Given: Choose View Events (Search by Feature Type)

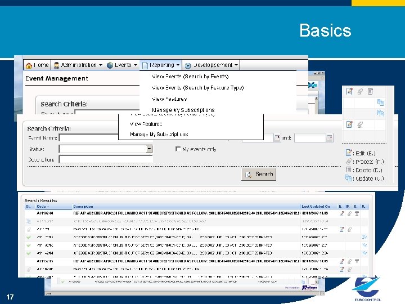Looking at the screenshot, I should (197, 88).
